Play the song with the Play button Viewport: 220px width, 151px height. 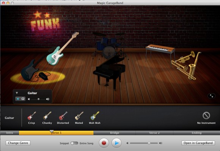pyautogui.click(x=116, y=143)
